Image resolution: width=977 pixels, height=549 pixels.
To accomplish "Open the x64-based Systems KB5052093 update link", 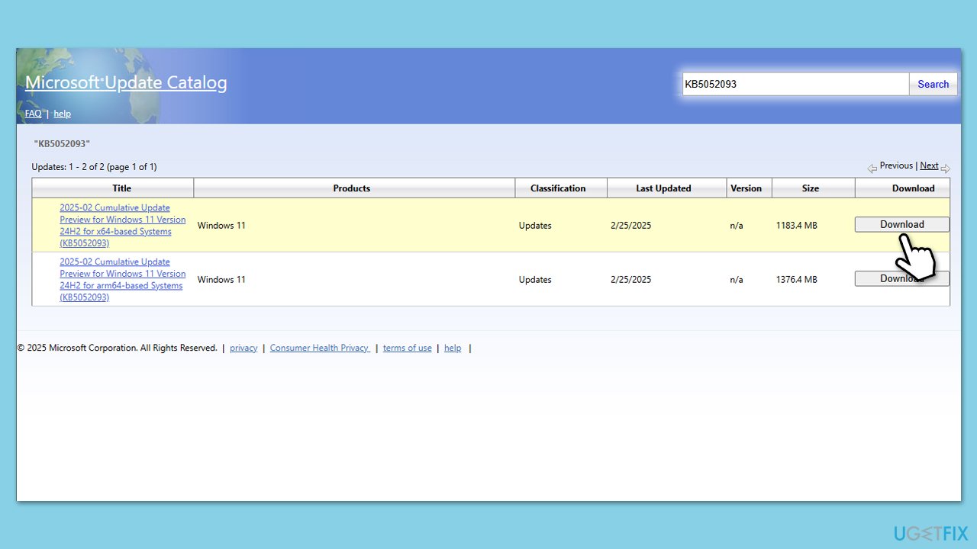I will pos(122,225).
